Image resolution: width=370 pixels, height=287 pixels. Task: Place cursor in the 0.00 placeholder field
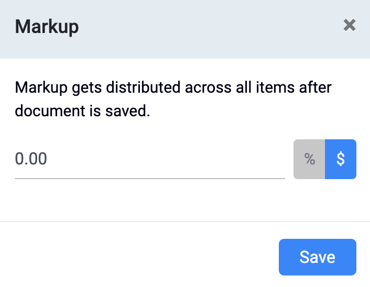(149, 159)
